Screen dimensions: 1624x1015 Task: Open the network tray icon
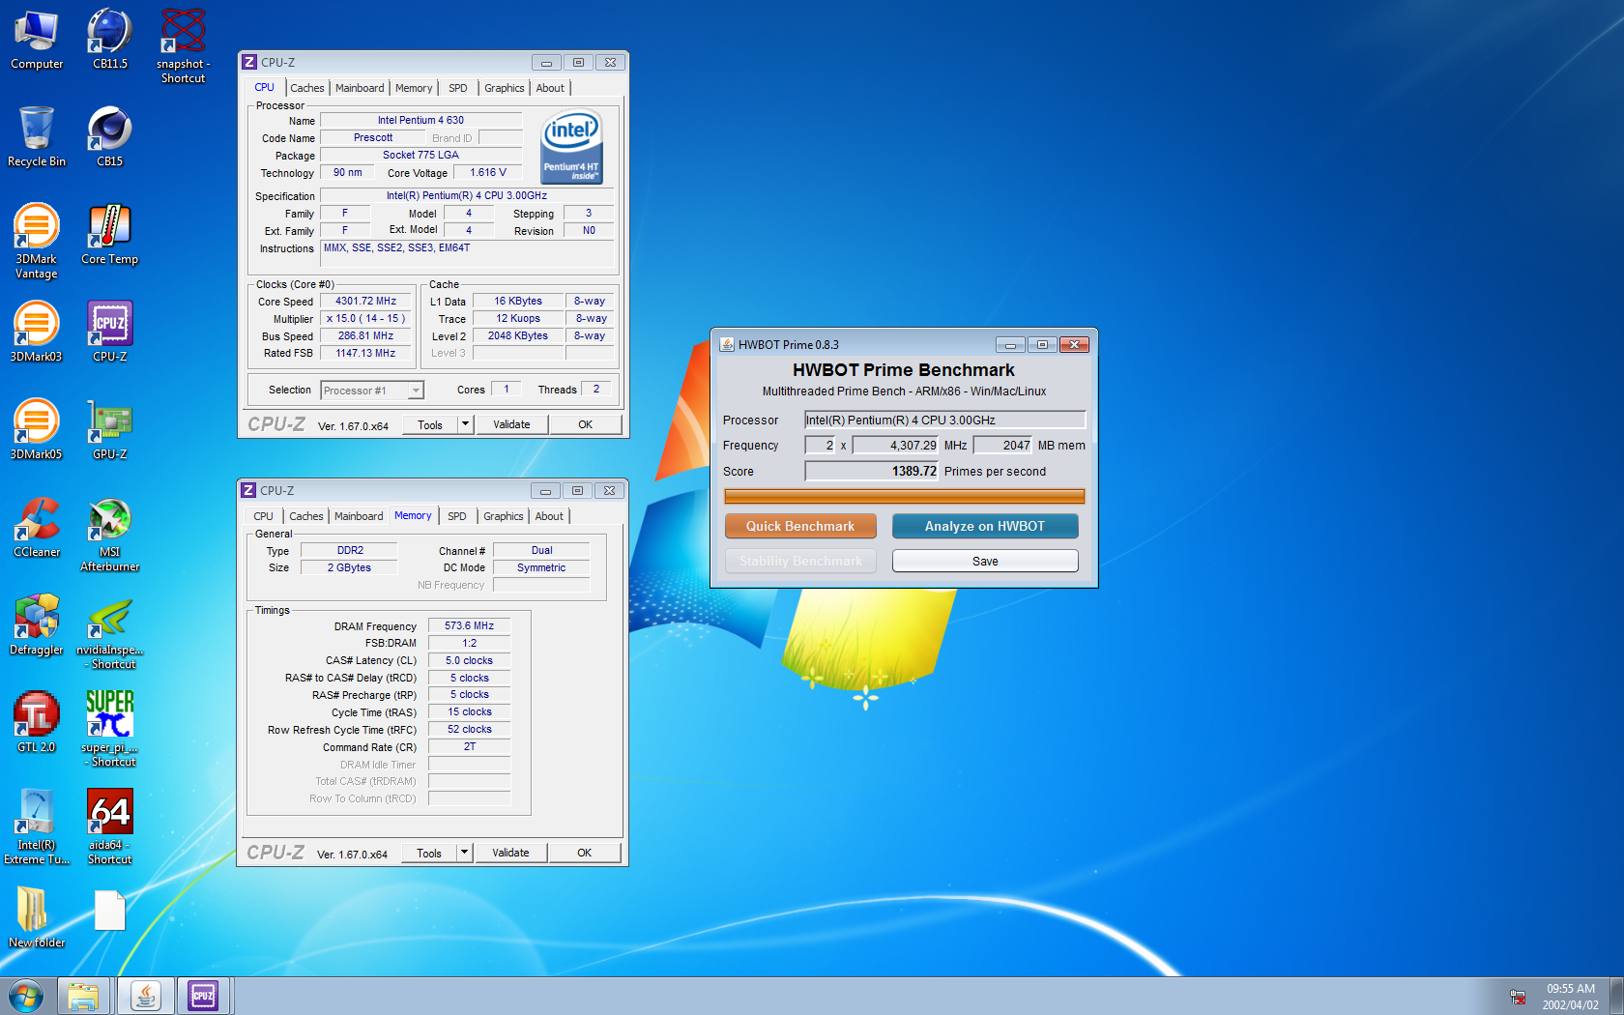point(1518,997)
